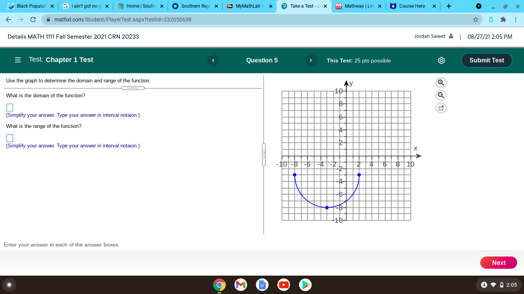
Task: Switch to the Mathway tab
Action: 359,6
